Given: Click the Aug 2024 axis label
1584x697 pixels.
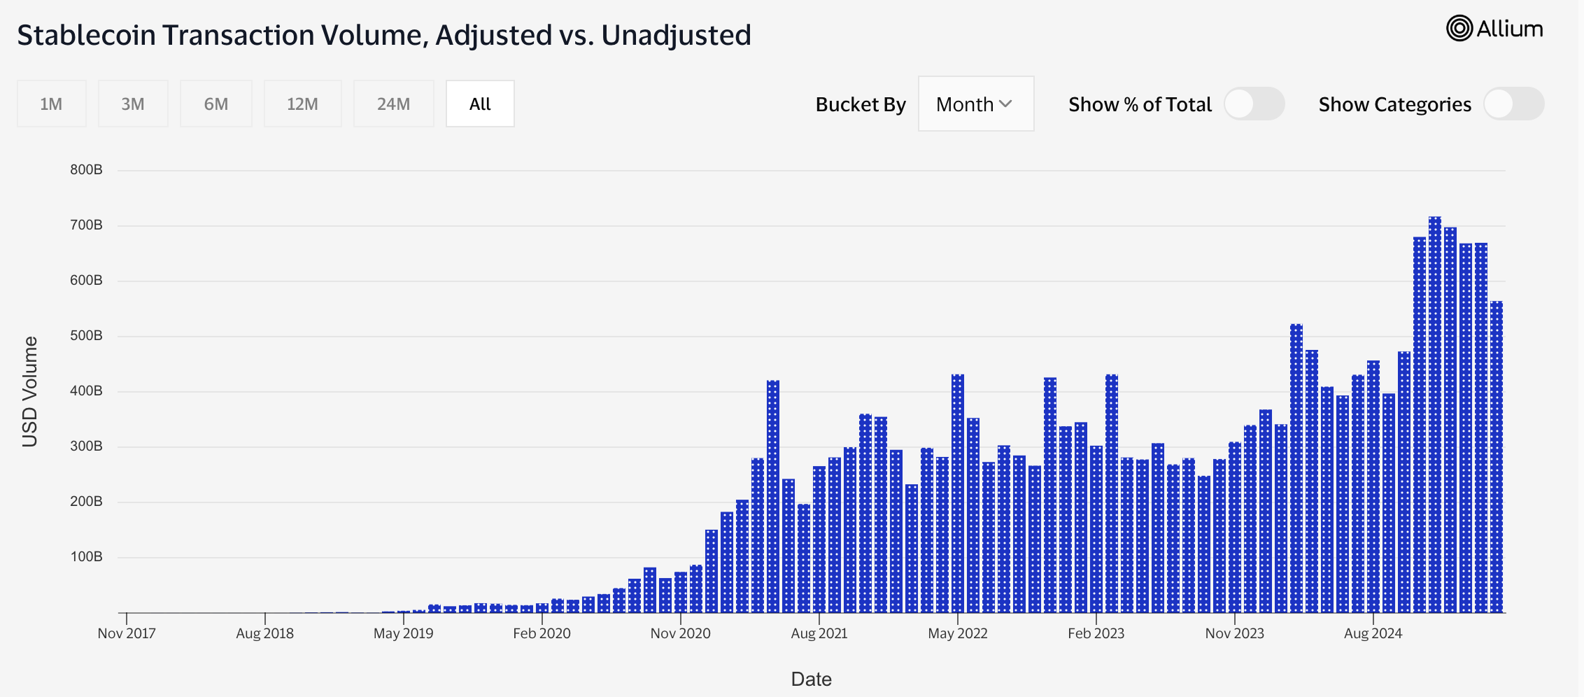Looking at the screenshot, I should pos(1373,633).
